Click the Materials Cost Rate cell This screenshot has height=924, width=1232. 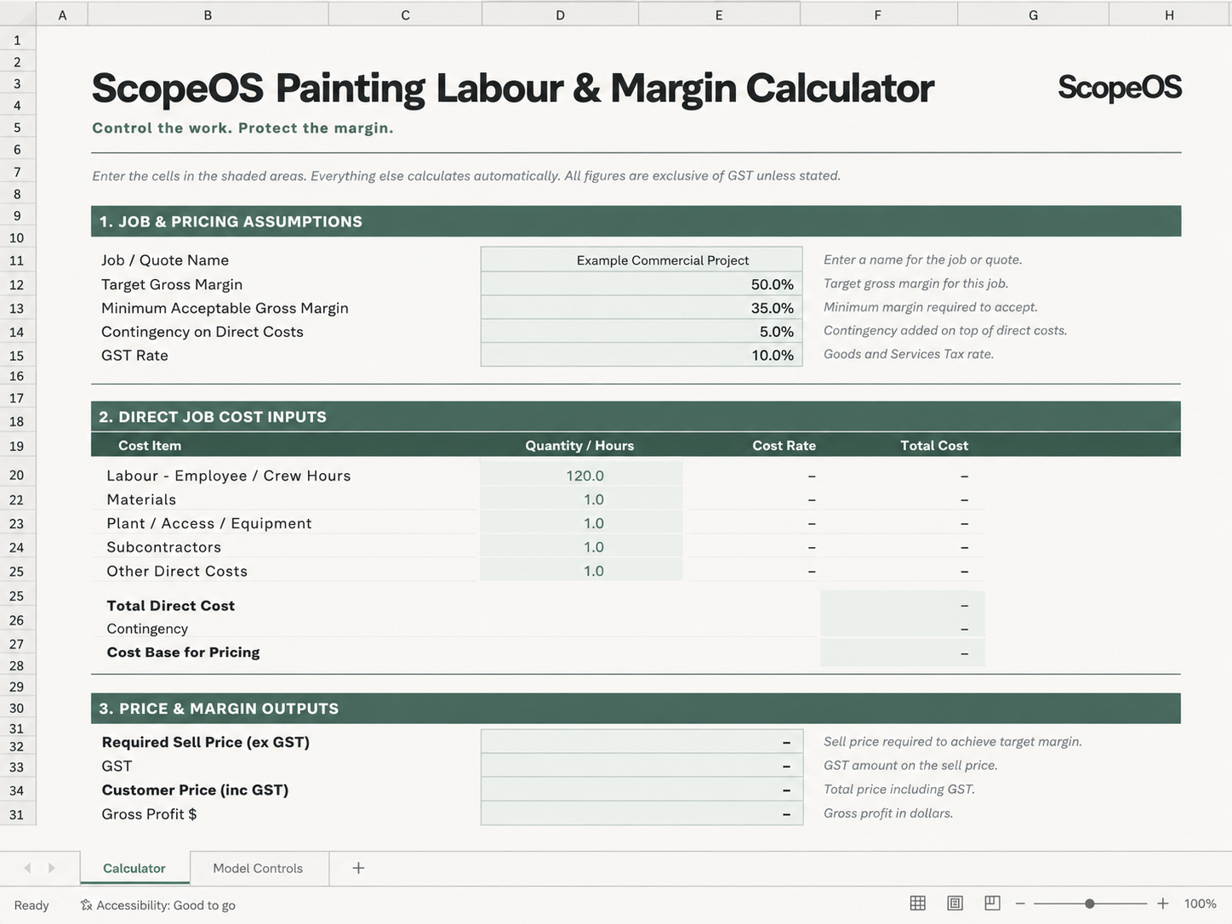pyautogui.click(x=754, y=499)
